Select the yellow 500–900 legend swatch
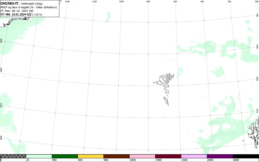 [x=91, y=156]
